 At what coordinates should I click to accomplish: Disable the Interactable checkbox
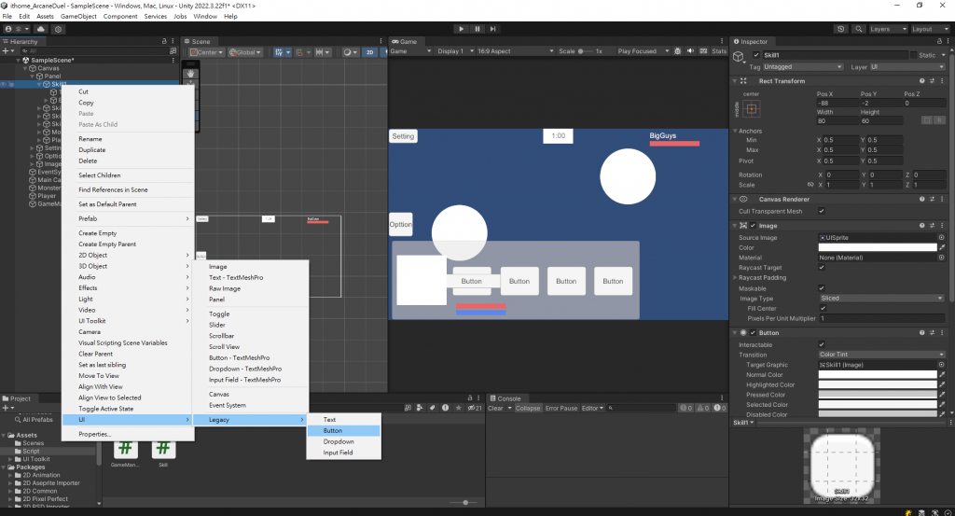pyautogui.click(x=822, y=344)
